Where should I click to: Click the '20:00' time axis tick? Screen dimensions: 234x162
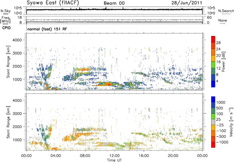pyautogui.click(x=173, y=156)
